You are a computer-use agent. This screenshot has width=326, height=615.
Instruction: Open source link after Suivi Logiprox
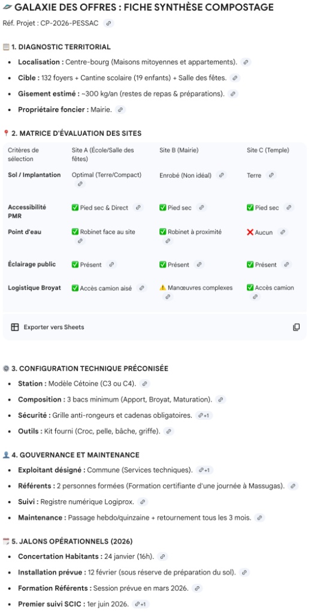point(143,501)
